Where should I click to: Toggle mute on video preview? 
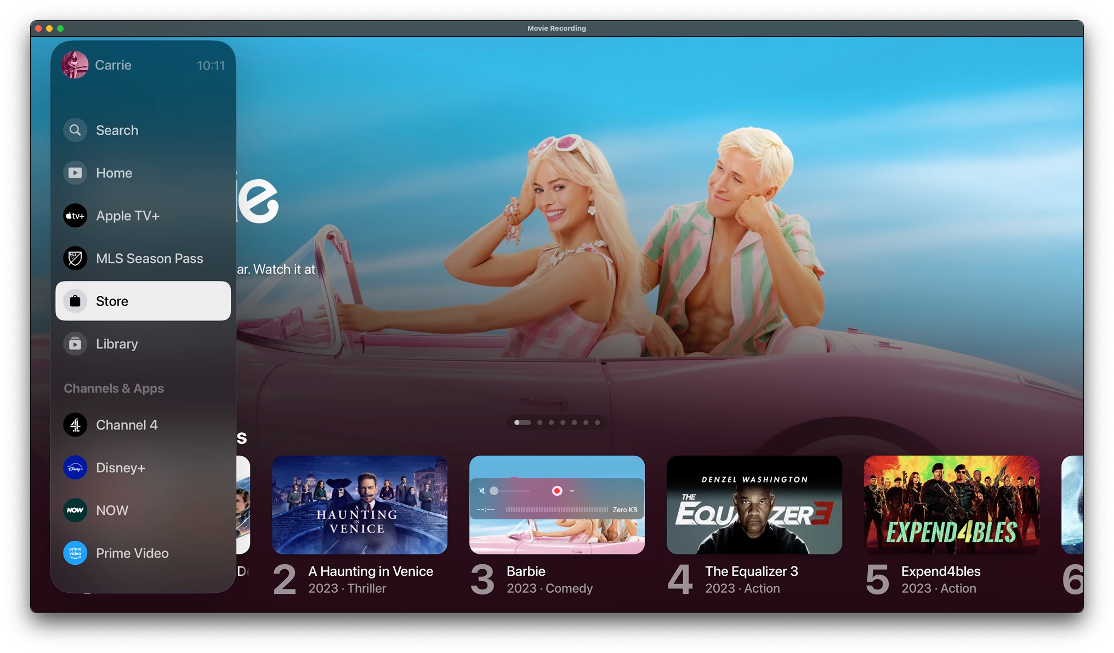pos(481,490)
